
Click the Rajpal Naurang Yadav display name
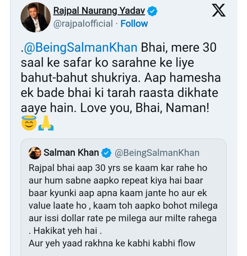[99, 11]
